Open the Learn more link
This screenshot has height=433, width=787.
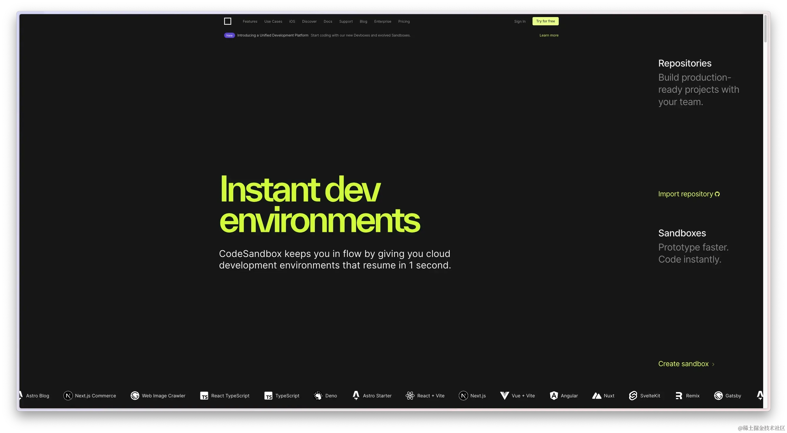tap(549, 35)
